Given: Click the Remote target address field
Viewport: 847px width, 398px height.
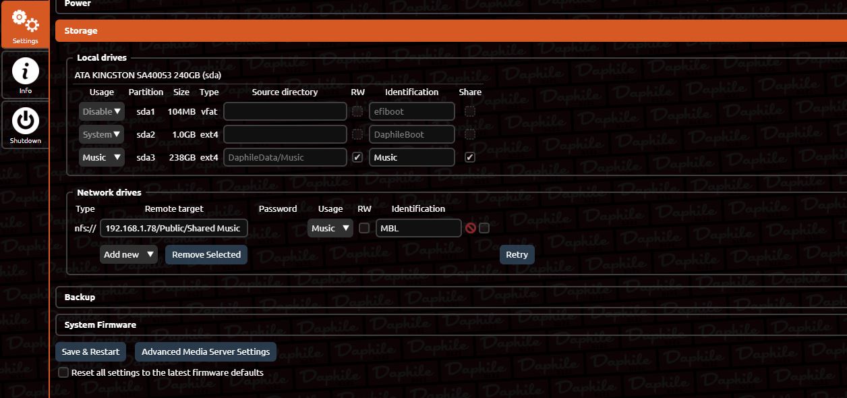Looking at the screenshot, I should (x=173, y=228).
